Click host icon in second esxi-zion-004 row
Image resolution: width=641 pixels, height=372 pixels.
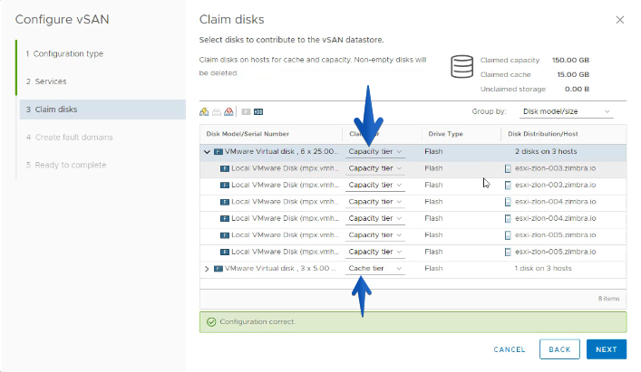(508, 219)
